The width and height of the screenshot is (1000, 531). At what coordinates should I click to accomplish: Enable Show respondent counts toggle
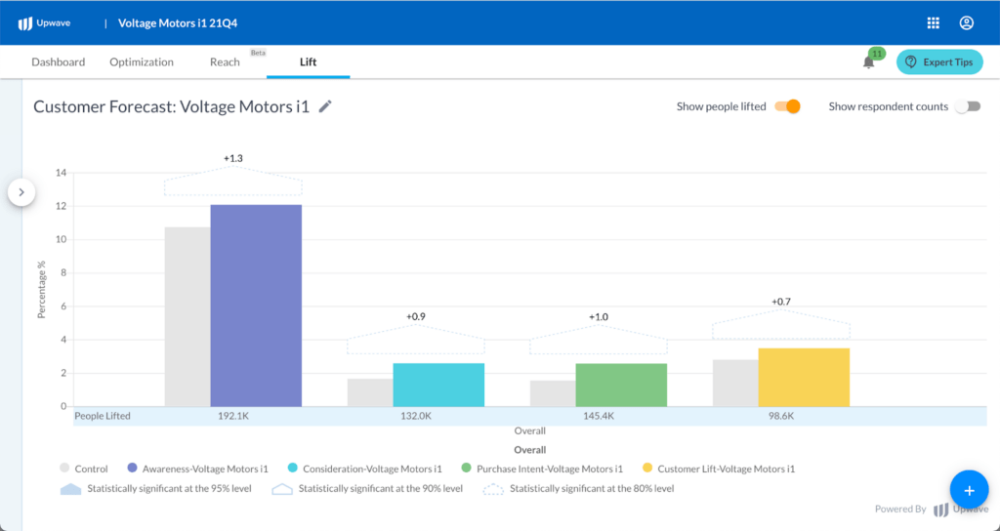click(968, 106)
